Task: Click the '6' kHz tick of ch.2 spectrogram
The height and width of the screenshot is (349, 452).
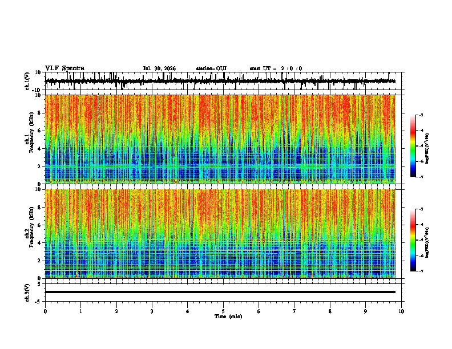Action: pos(39,225)
